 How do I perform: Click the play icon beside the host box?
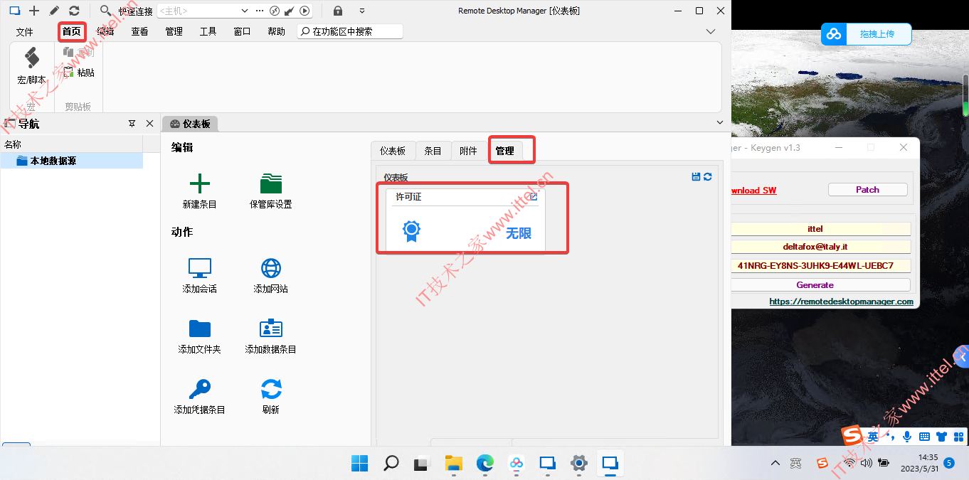[305, 11]
